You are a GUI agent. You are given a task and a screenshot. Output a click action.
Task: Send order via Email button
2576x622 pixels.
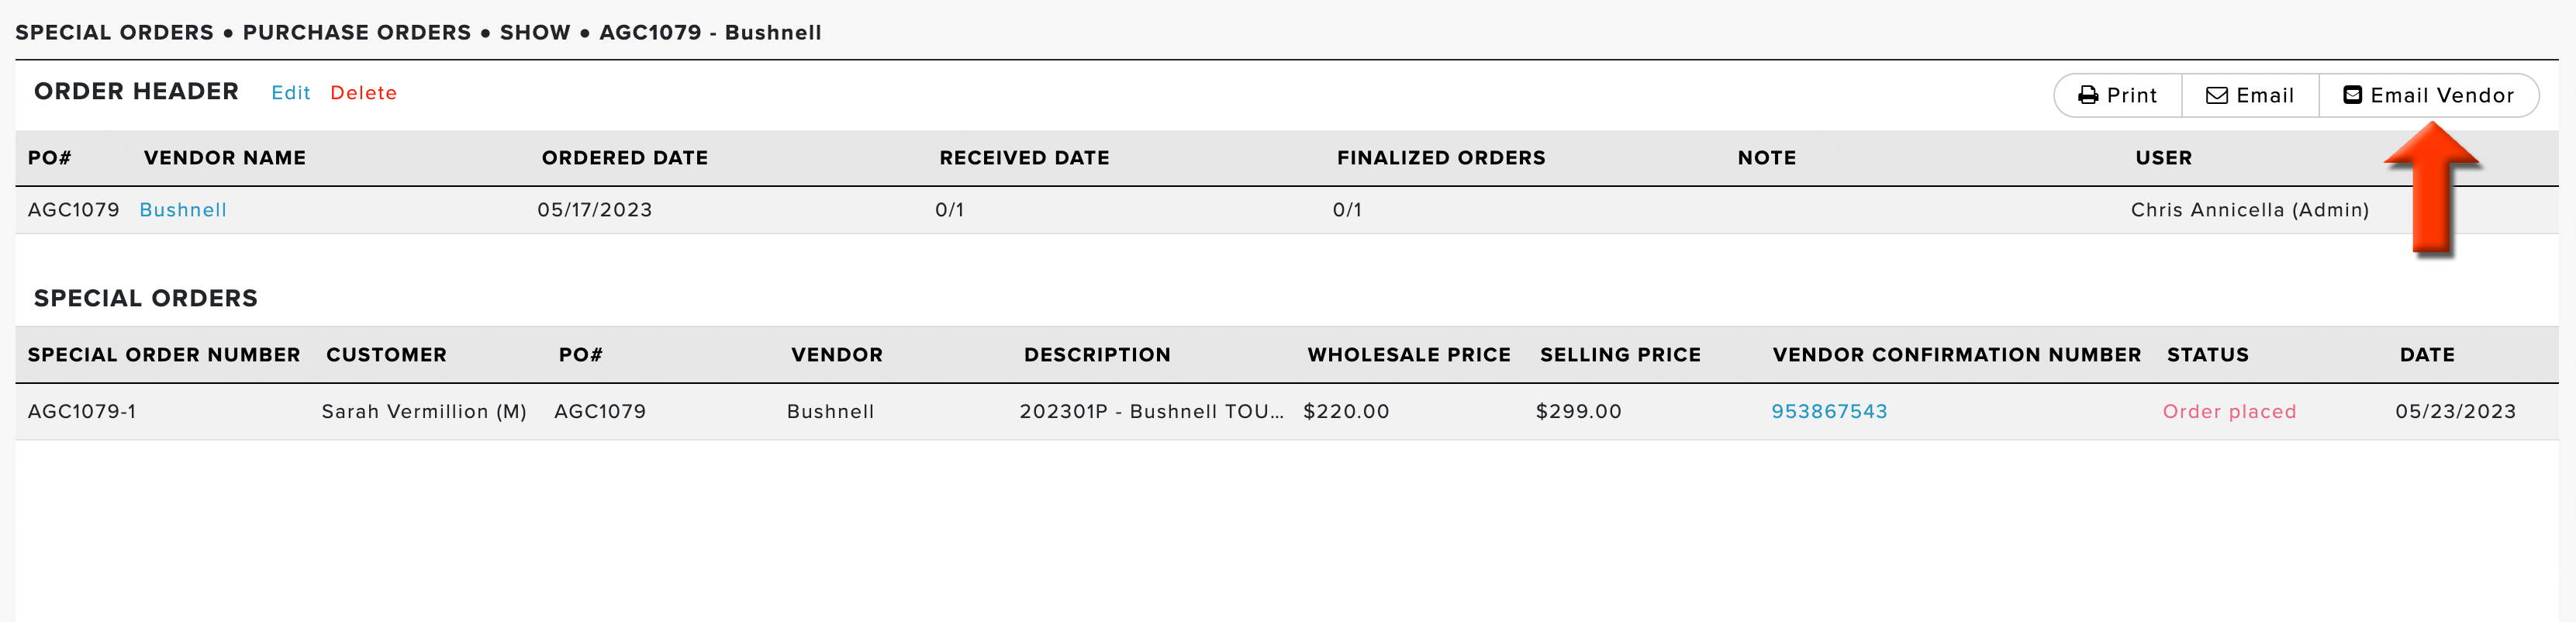2249,96
